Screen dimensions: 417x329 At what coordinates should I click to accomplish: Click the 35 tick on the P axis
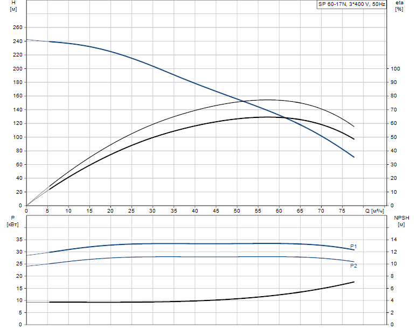(19, 240)
